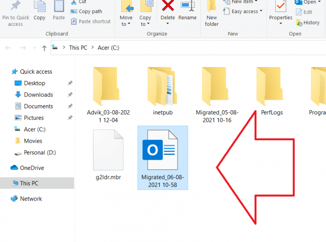Click the pin icon next to Downloads

[70, 95]
